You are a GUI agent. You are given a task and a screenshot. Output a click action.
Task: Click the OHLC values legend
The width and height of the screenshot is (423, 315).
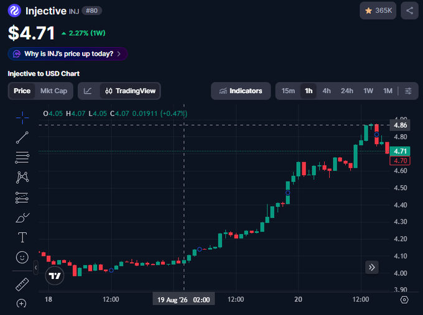115,114
